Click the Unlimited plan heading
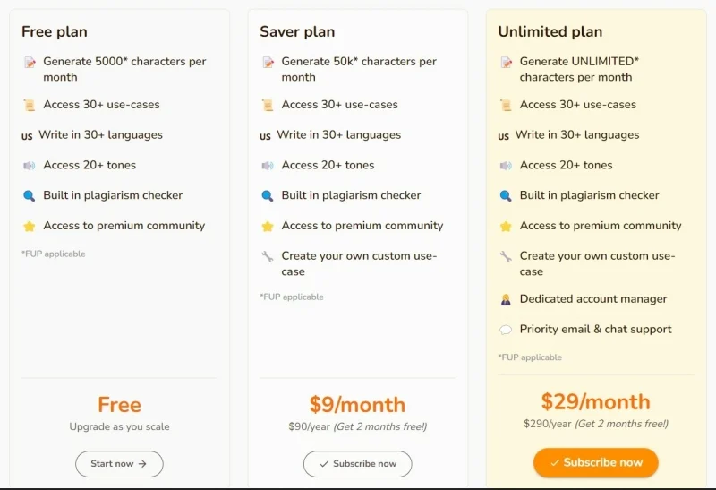Screen dimensions: 716x490 550,32
